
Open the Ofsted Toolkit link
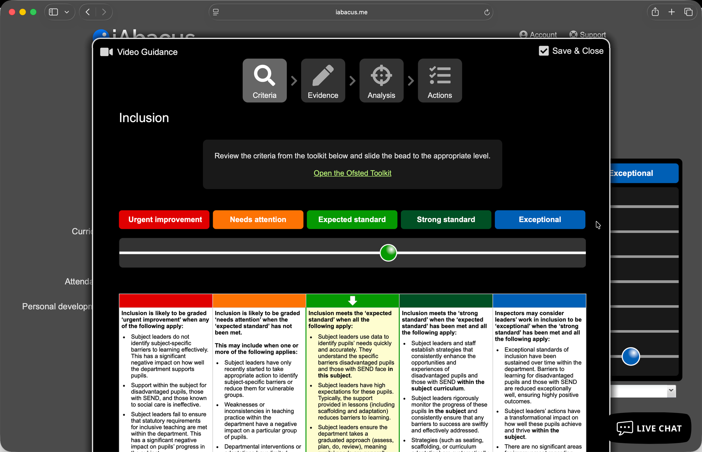coord(352,173)
